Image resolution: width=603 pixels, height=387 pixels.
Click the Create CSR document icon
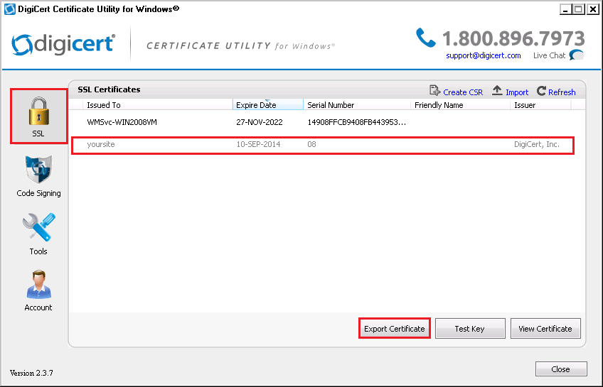tap(435, 92)
